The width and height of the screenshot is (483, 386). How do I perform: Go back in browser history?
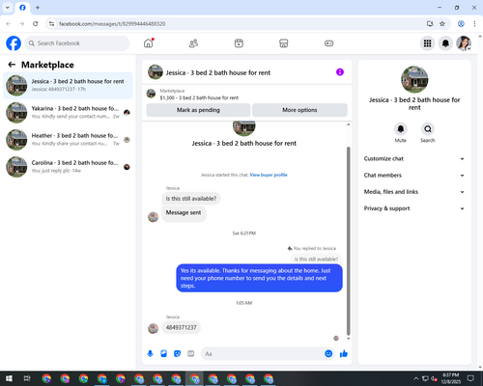9,24
